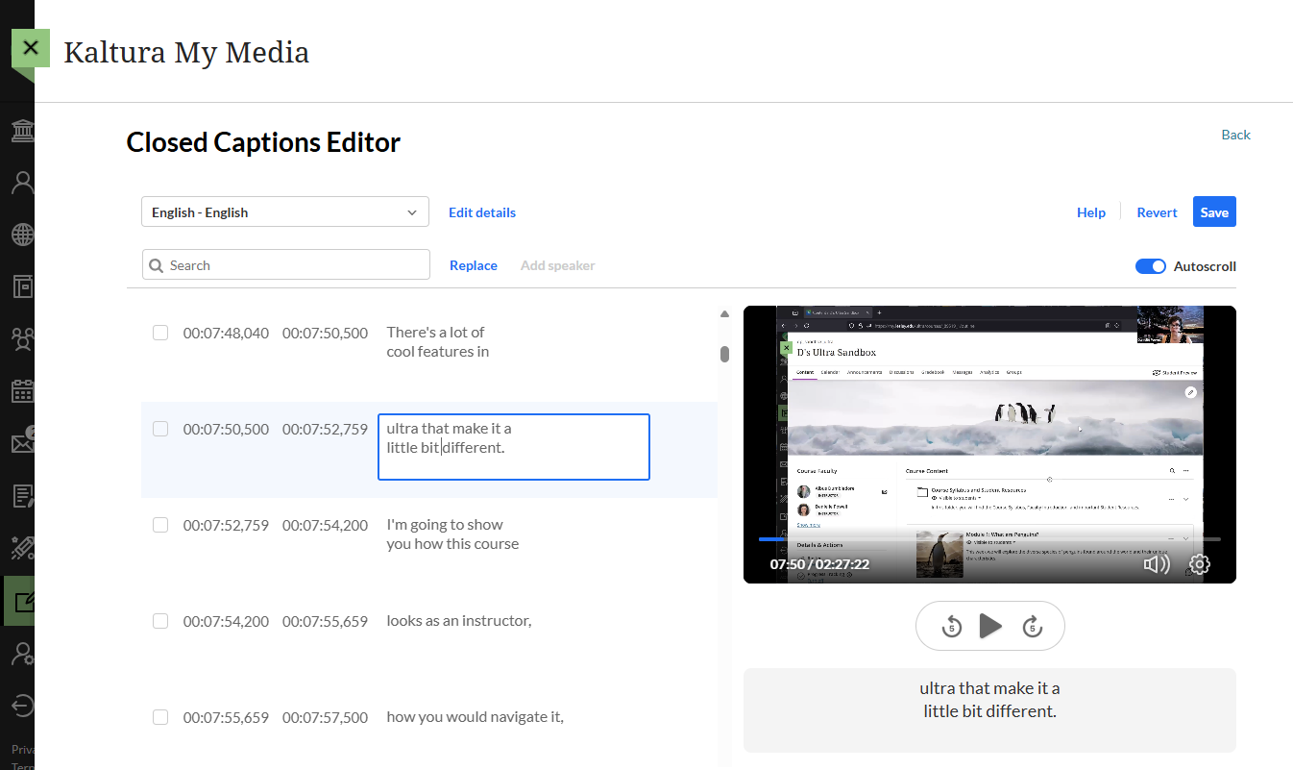Click the Sign Out arrow icon in sidebar
Screen dimensions: 1293x770
pos(22,706)
